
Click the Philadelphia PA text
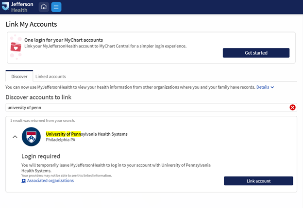tap(61, 140)
